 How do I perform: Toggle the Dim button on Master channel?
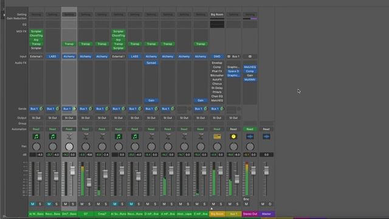[x=270, y=204]
